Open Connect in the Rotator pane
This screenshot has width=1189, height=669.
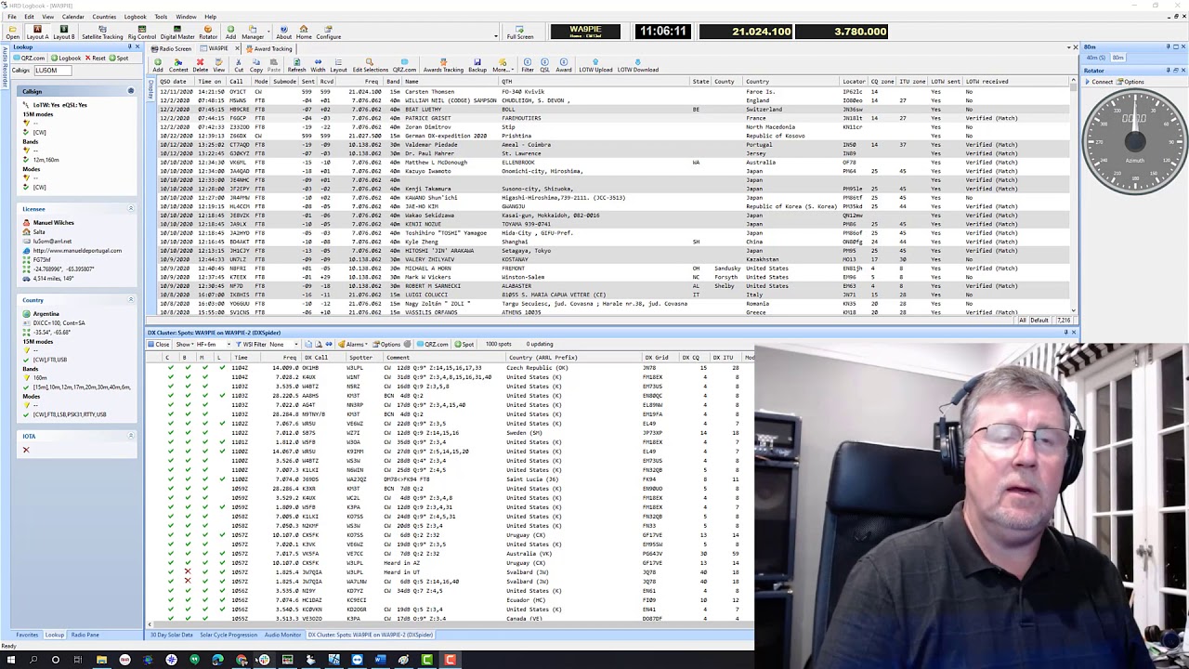[1099, 82]
